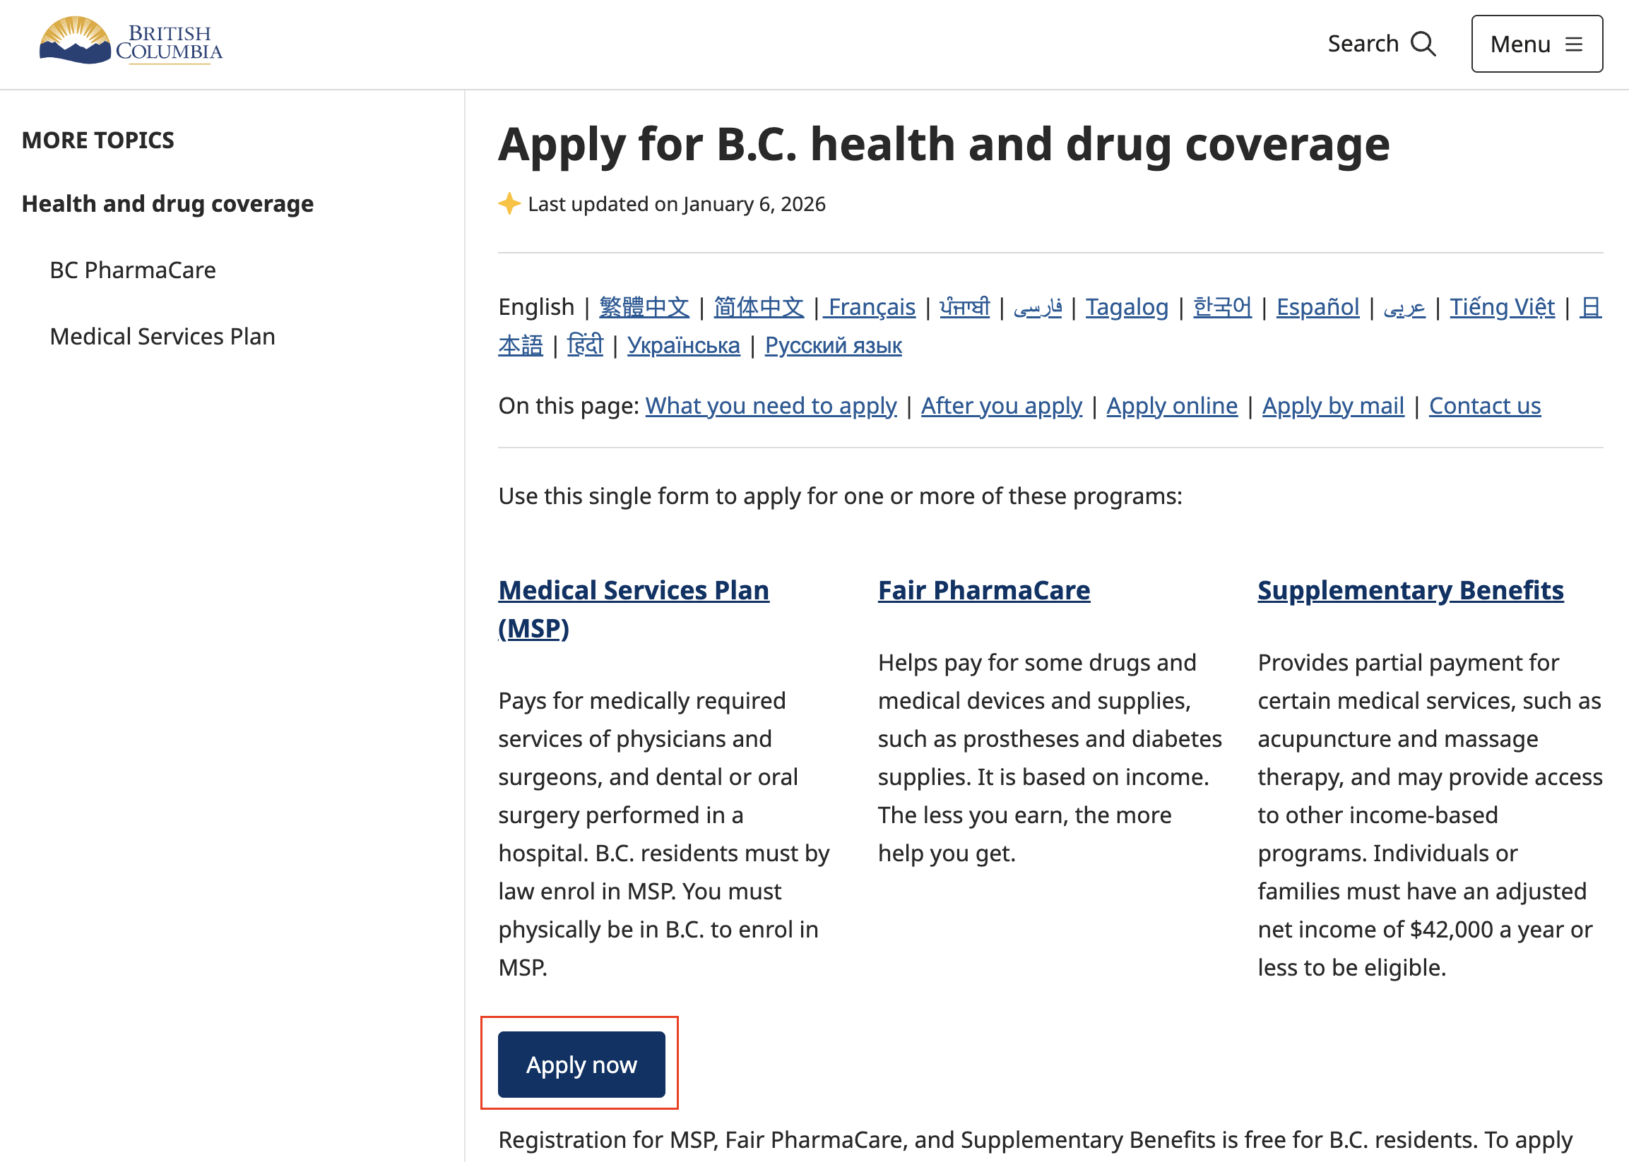Screen dimensions: 1629x1162
Task: Switch language to Español
Action: point(1317,307)
